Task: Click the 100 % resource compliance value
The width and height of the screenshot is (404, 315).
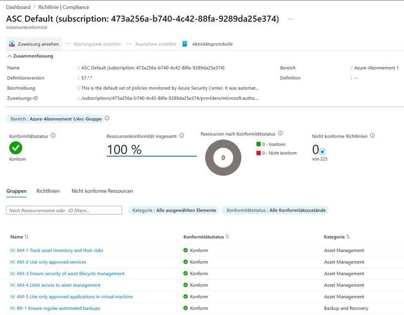Action: [124, 150]
